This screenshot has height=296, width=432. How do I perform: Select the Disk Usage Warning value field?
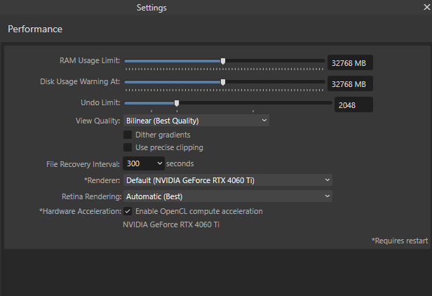[350, 83]
